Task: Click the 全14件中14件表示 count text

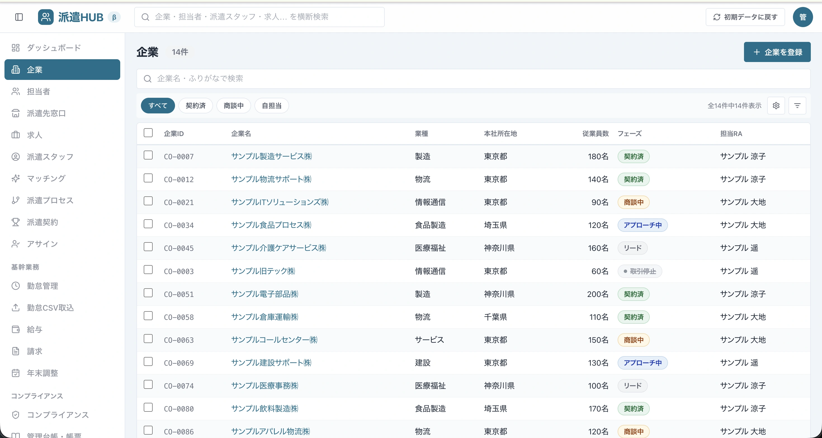Action: pyautogui.click(x=734, y=106)
